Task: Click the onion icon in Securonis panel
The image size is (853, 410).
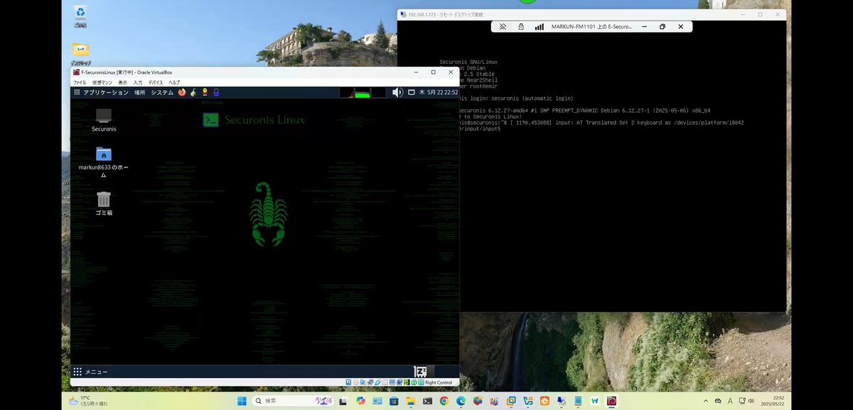Action: [193, 92]
